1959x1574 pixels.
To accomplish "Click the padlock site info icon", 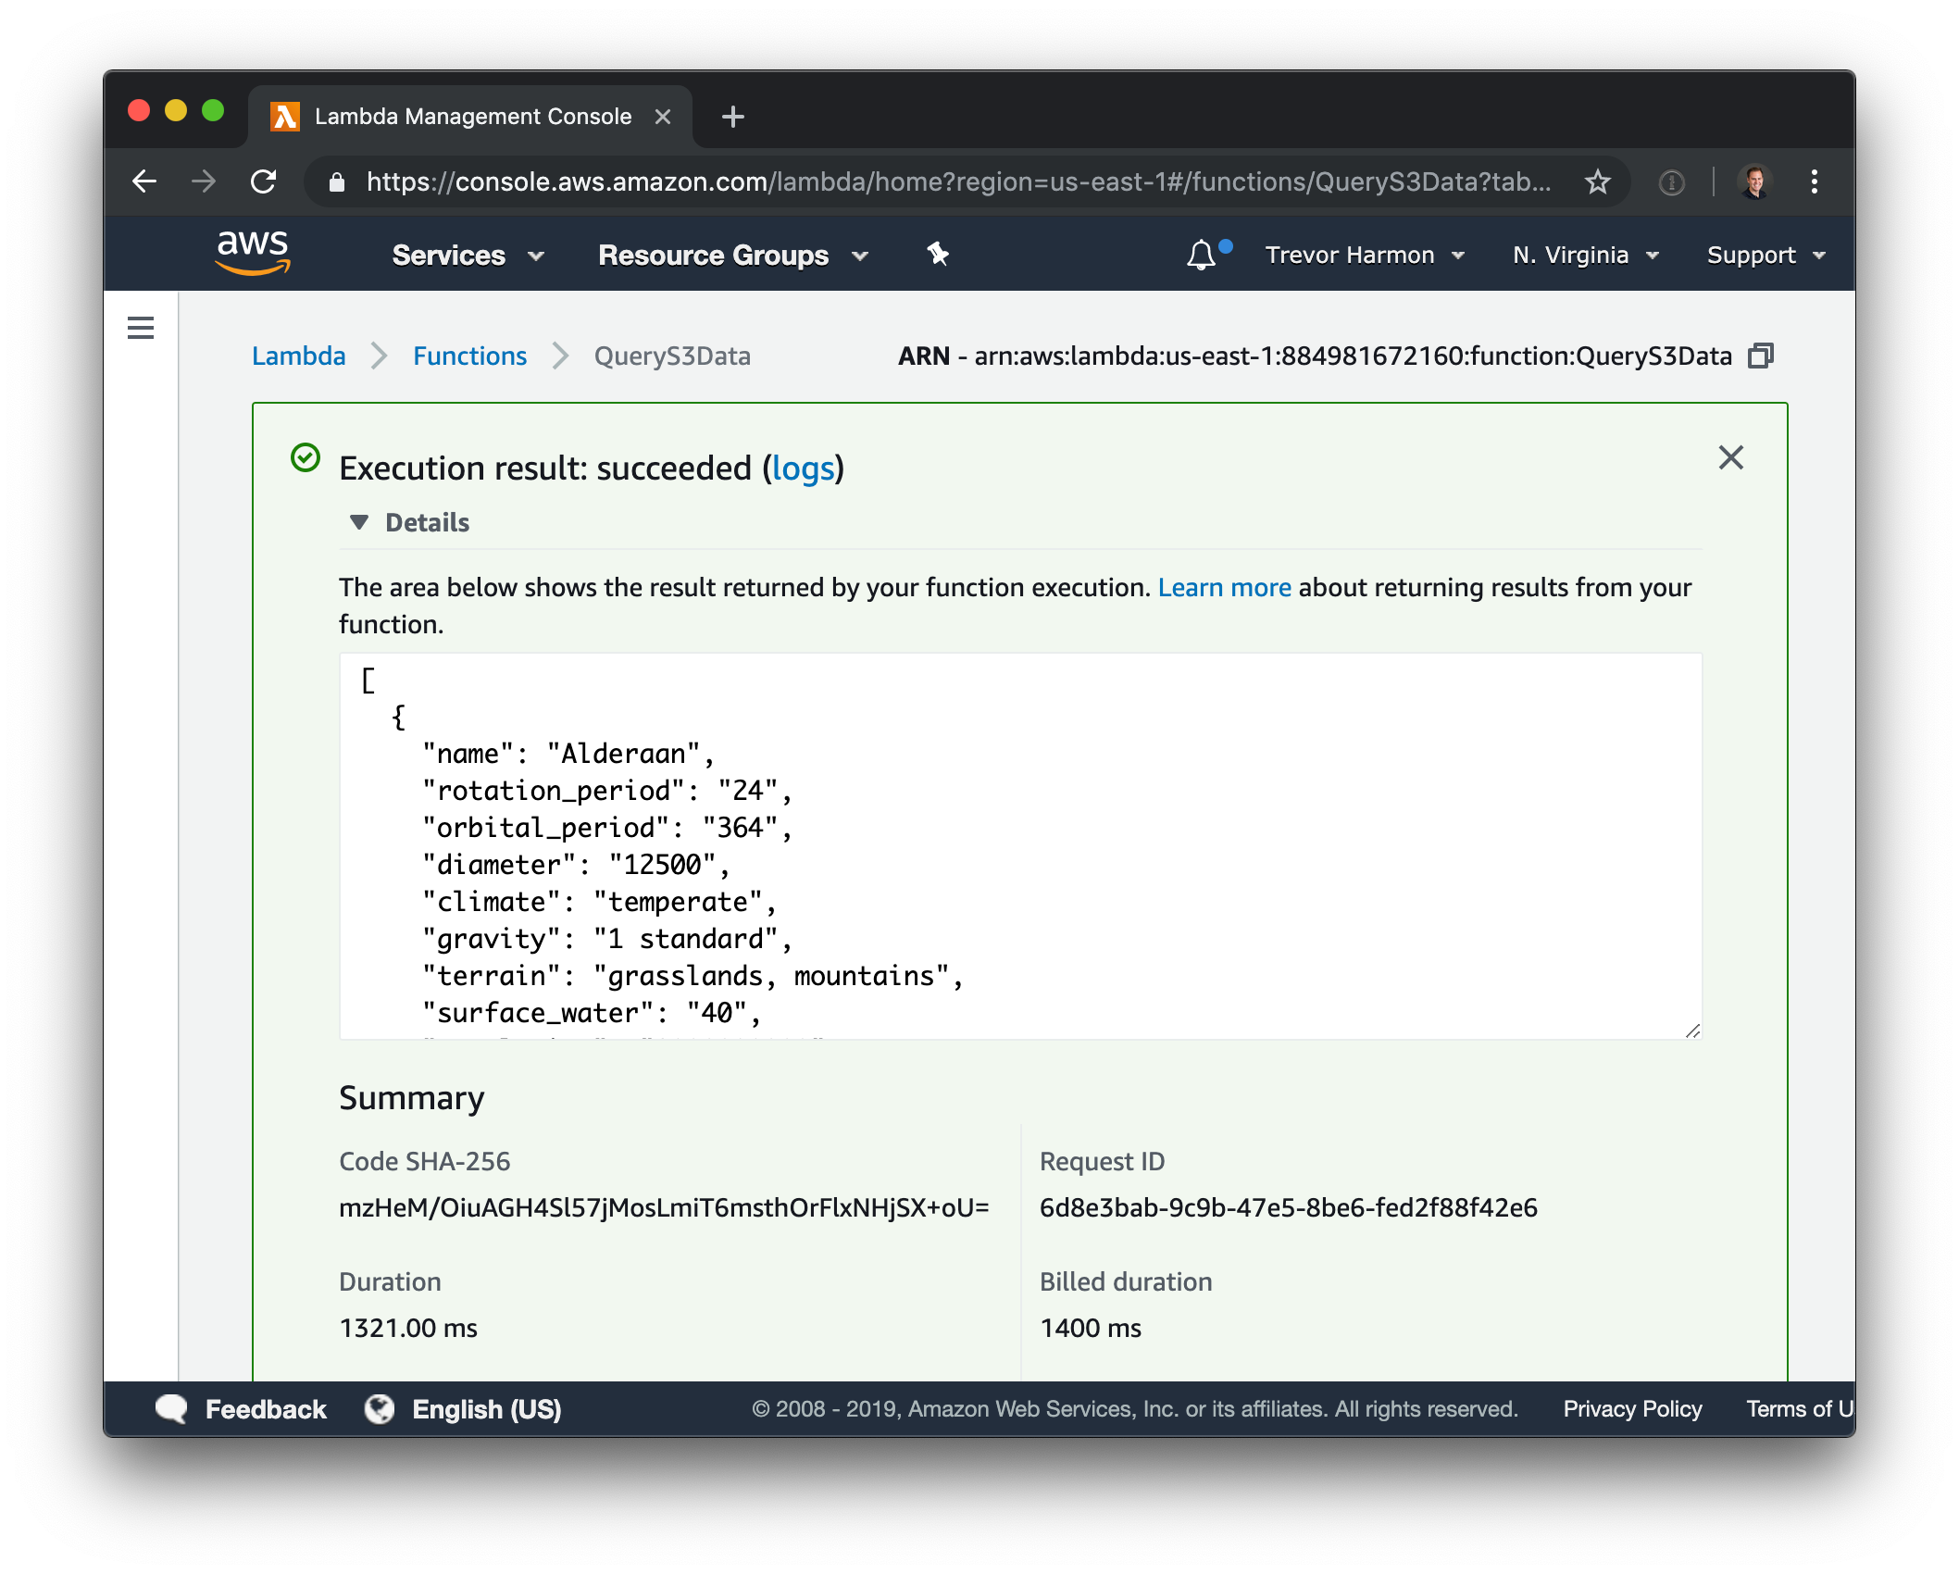I will click(337, 182).
